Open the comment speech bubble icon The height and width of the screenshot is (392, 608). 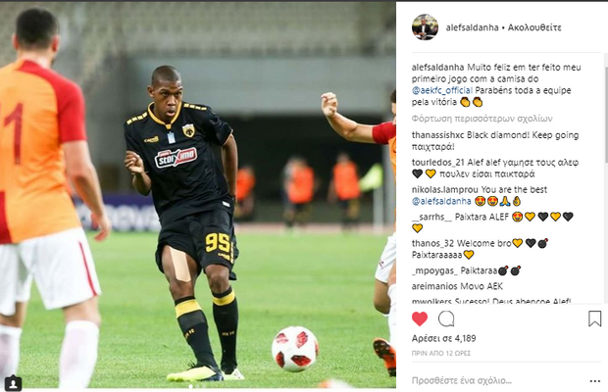click(446, 318)
